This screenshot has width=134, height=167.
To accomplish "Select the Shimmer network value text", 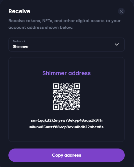I will click(21, 47).
